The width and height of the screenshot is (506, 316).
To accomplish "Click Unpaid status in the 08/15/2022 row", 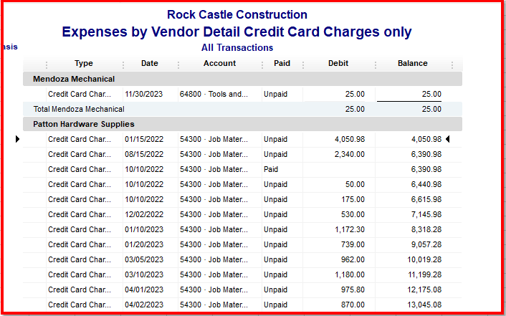I will tap(275, 154).
